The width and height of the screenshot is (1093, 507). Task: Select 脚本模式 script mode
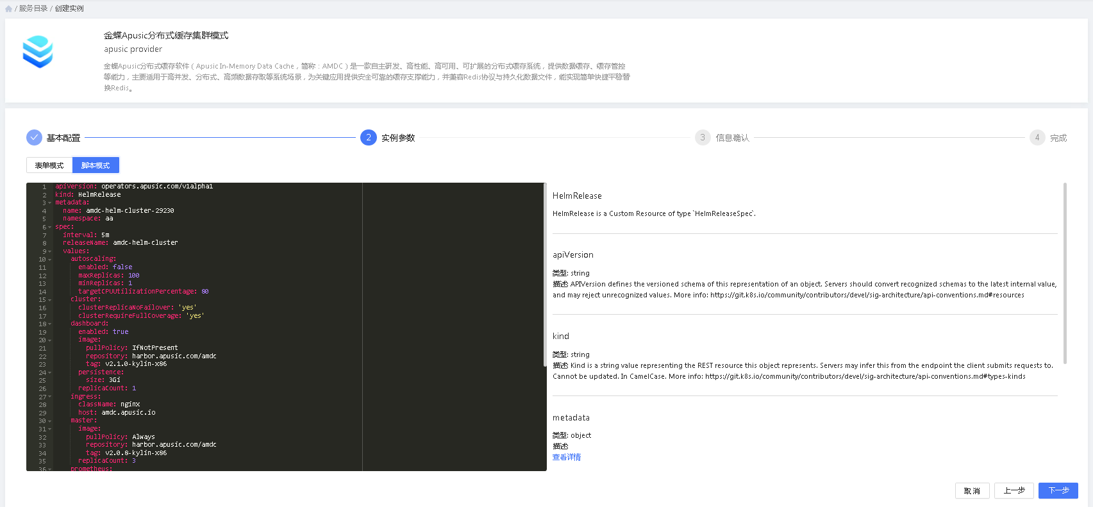(96, 165)
